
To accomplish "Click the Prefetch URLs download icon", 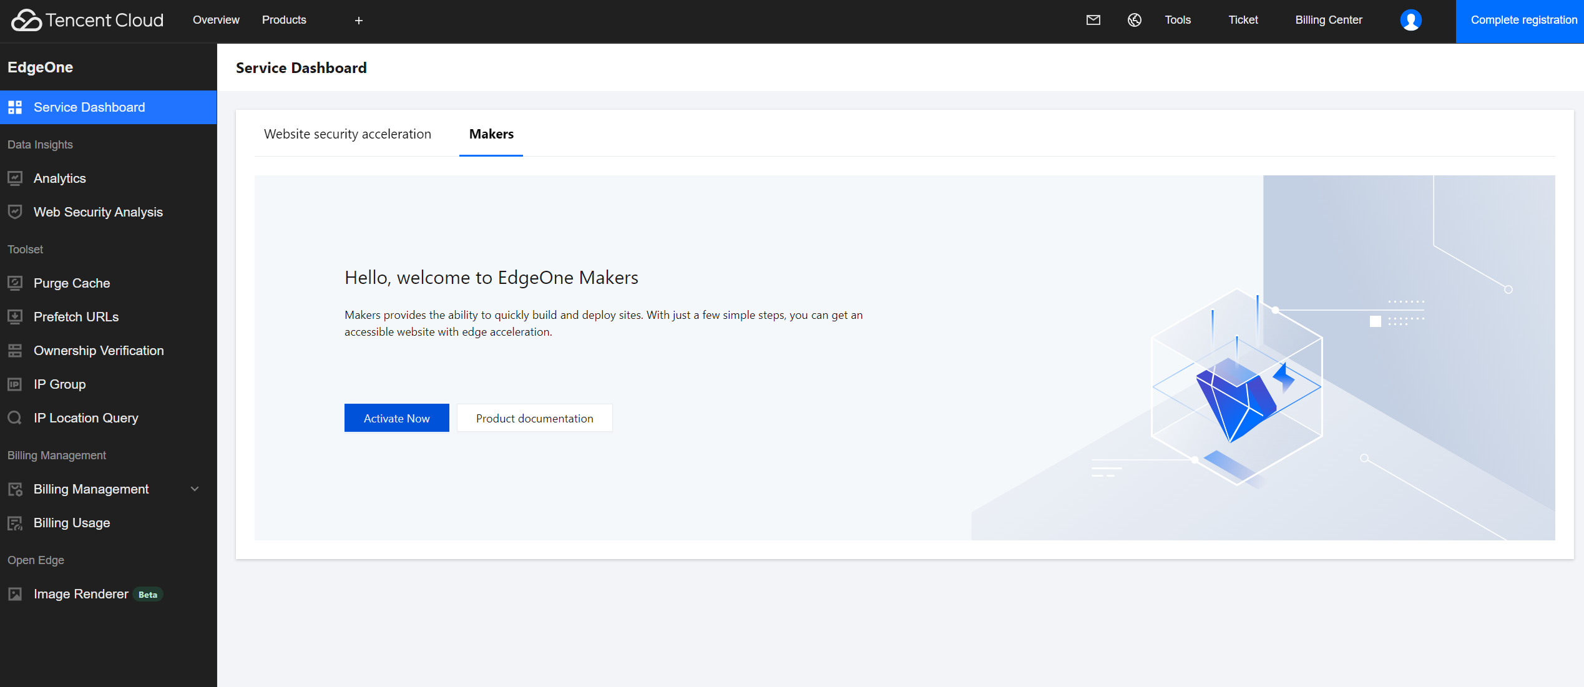I will click(x=15, y=317).
